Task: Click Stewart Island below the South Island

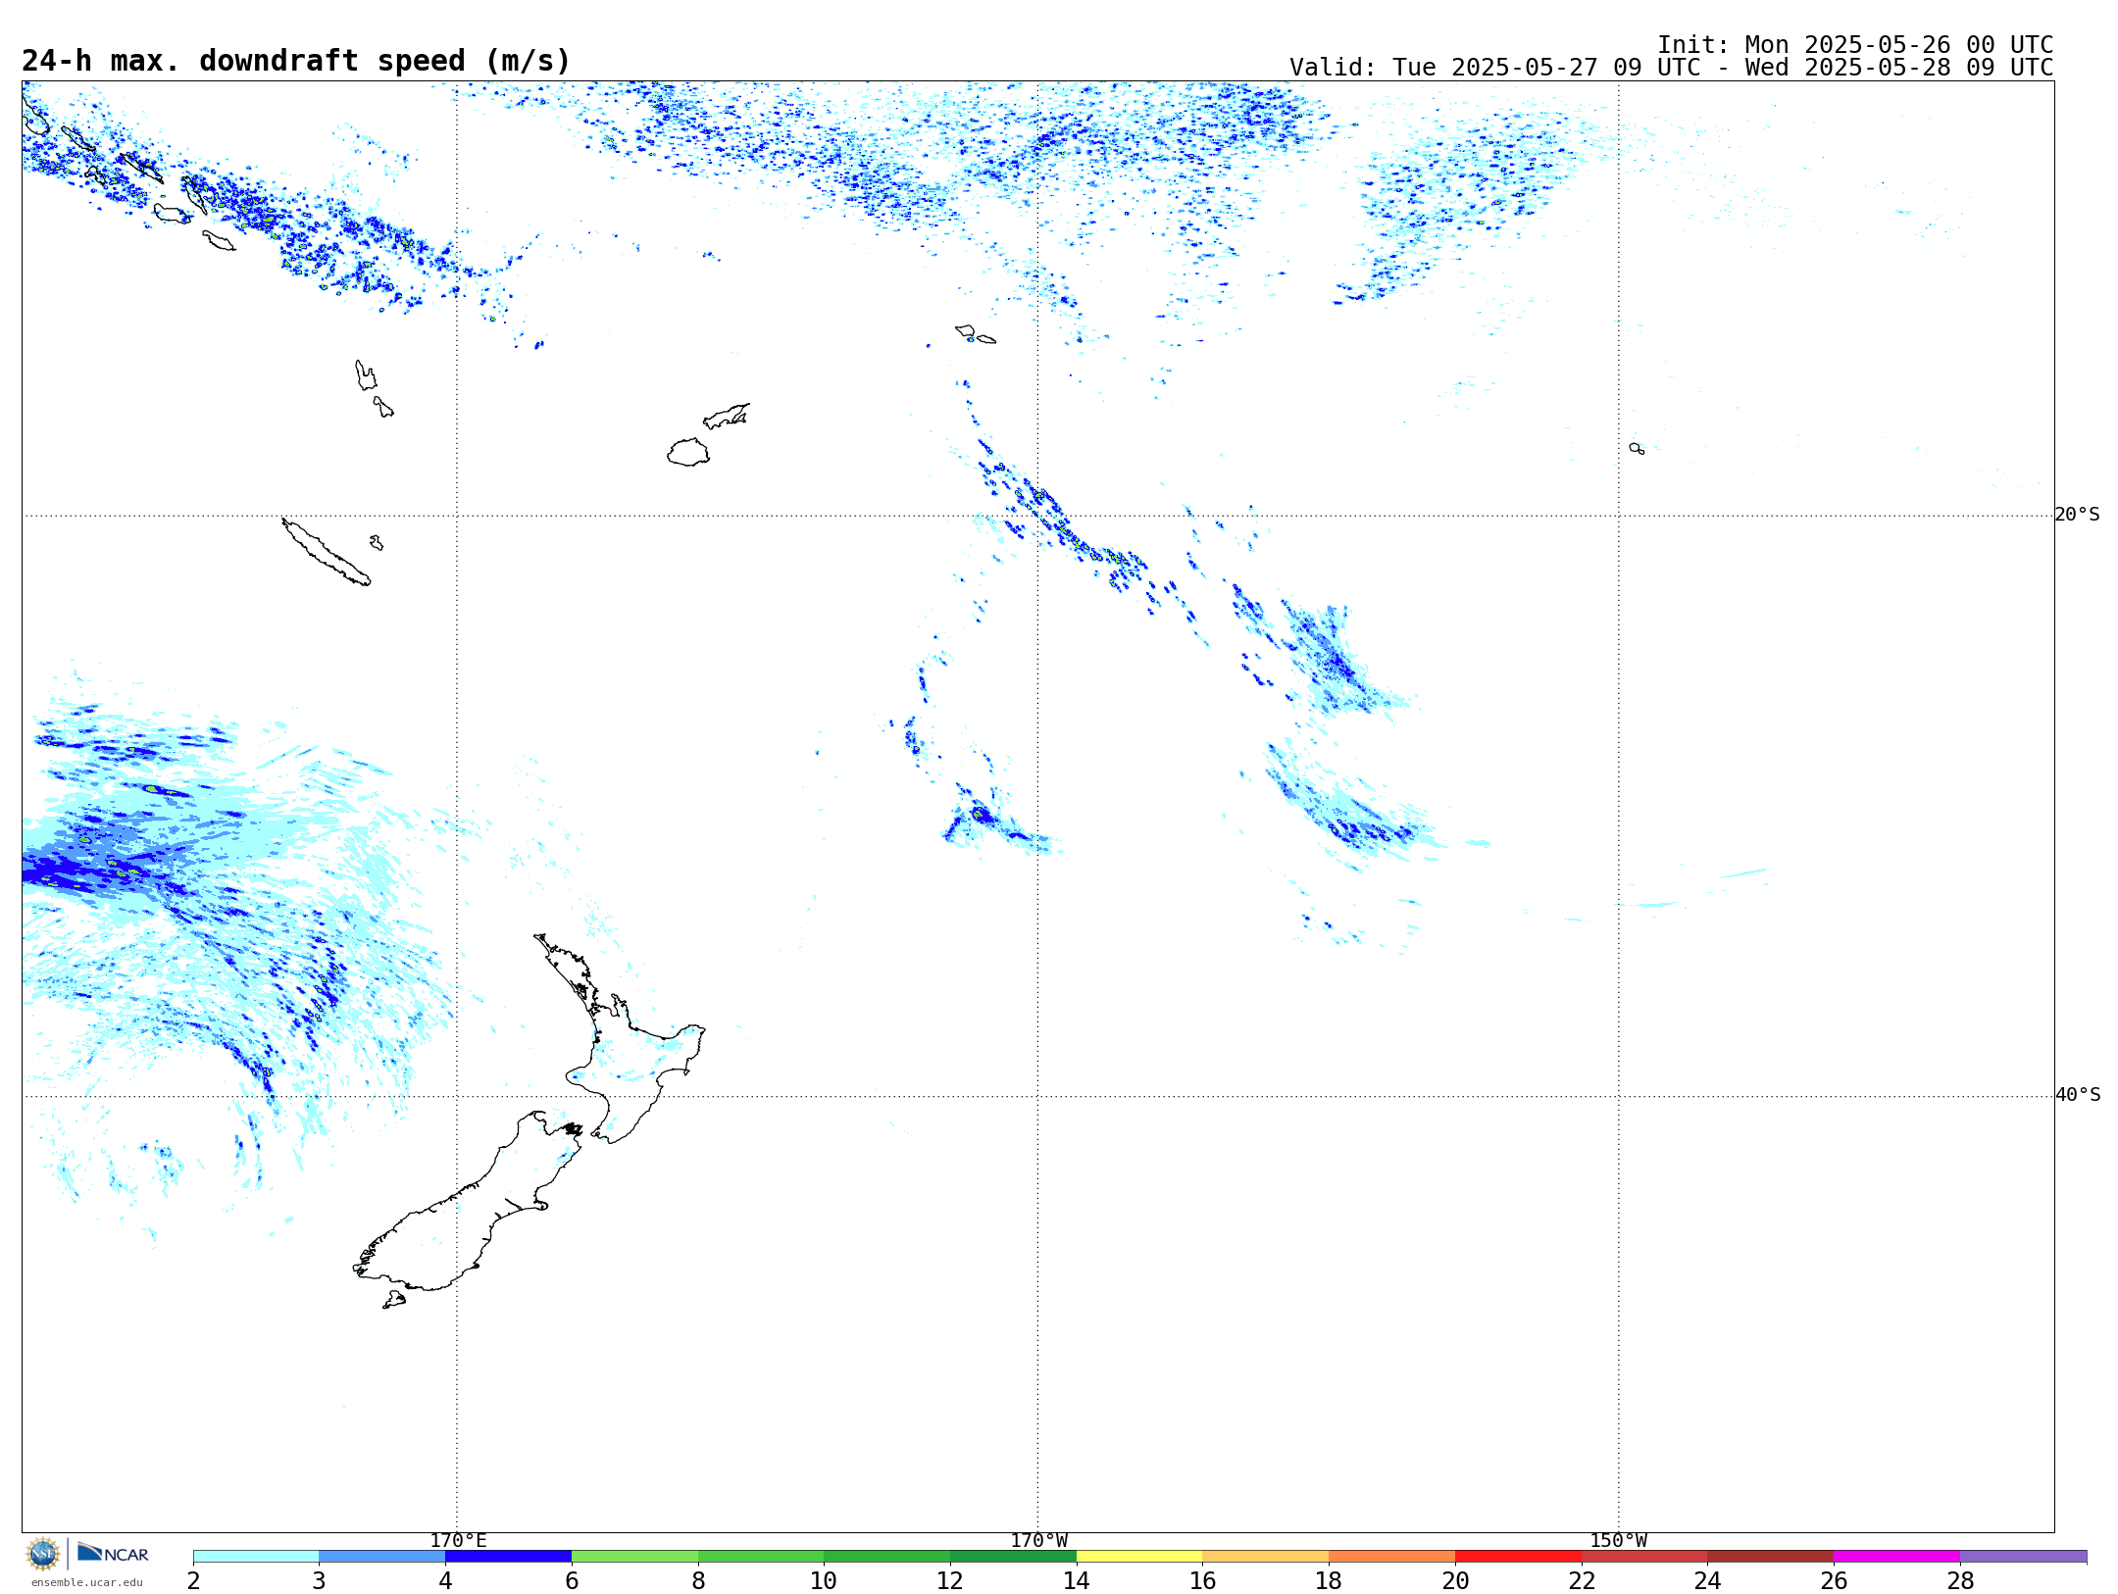Action: 394,1300
